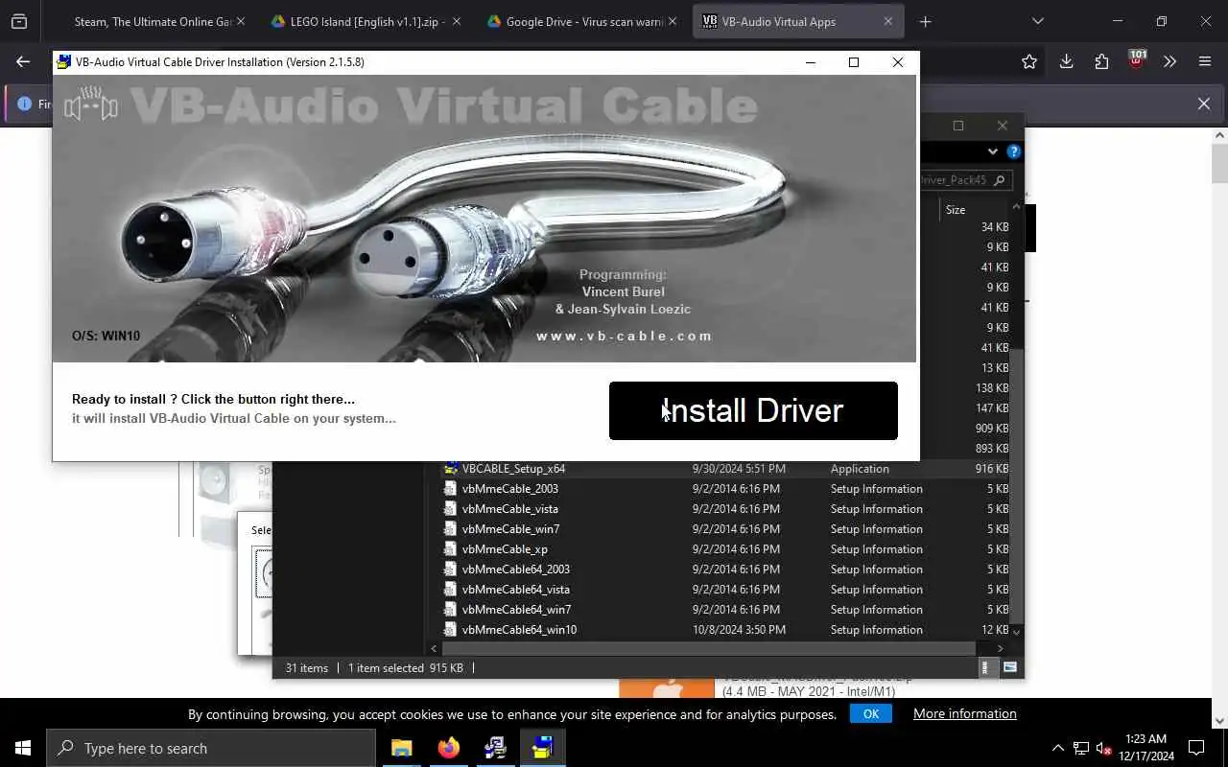
Task: Open the More information cookie link
Action: (x=964, y=713)
